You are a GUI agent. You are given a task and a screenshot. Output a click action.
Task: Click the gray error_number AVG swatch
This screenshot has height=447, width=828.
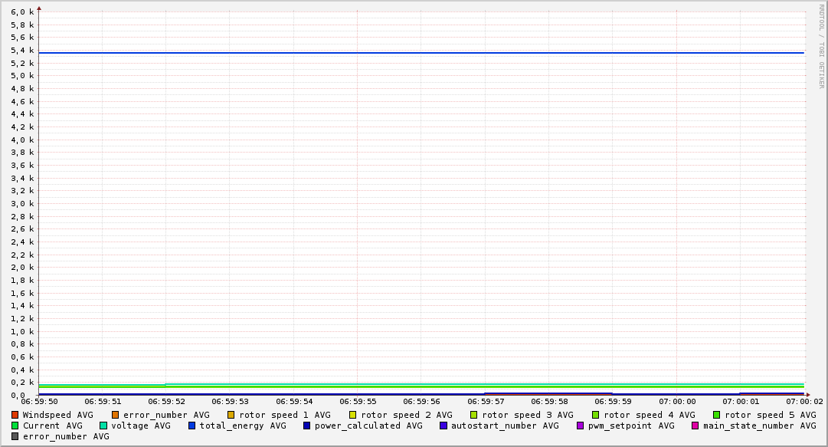[x=15, y=436]
